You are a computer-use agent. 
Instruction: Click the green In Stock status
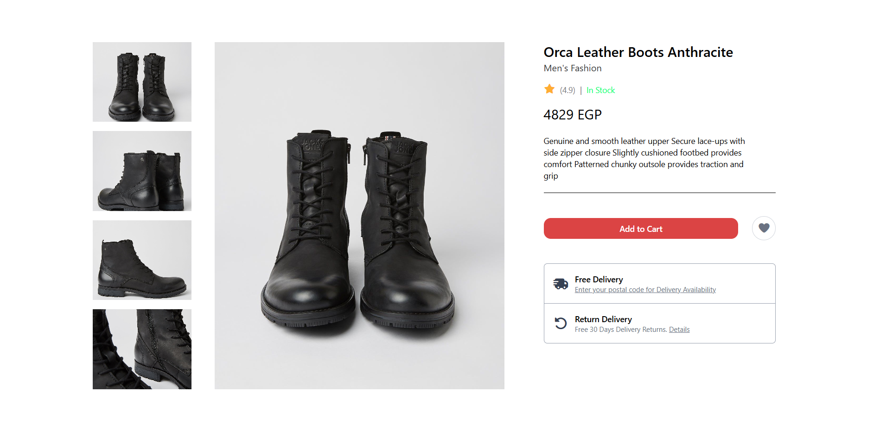(601, 90)
